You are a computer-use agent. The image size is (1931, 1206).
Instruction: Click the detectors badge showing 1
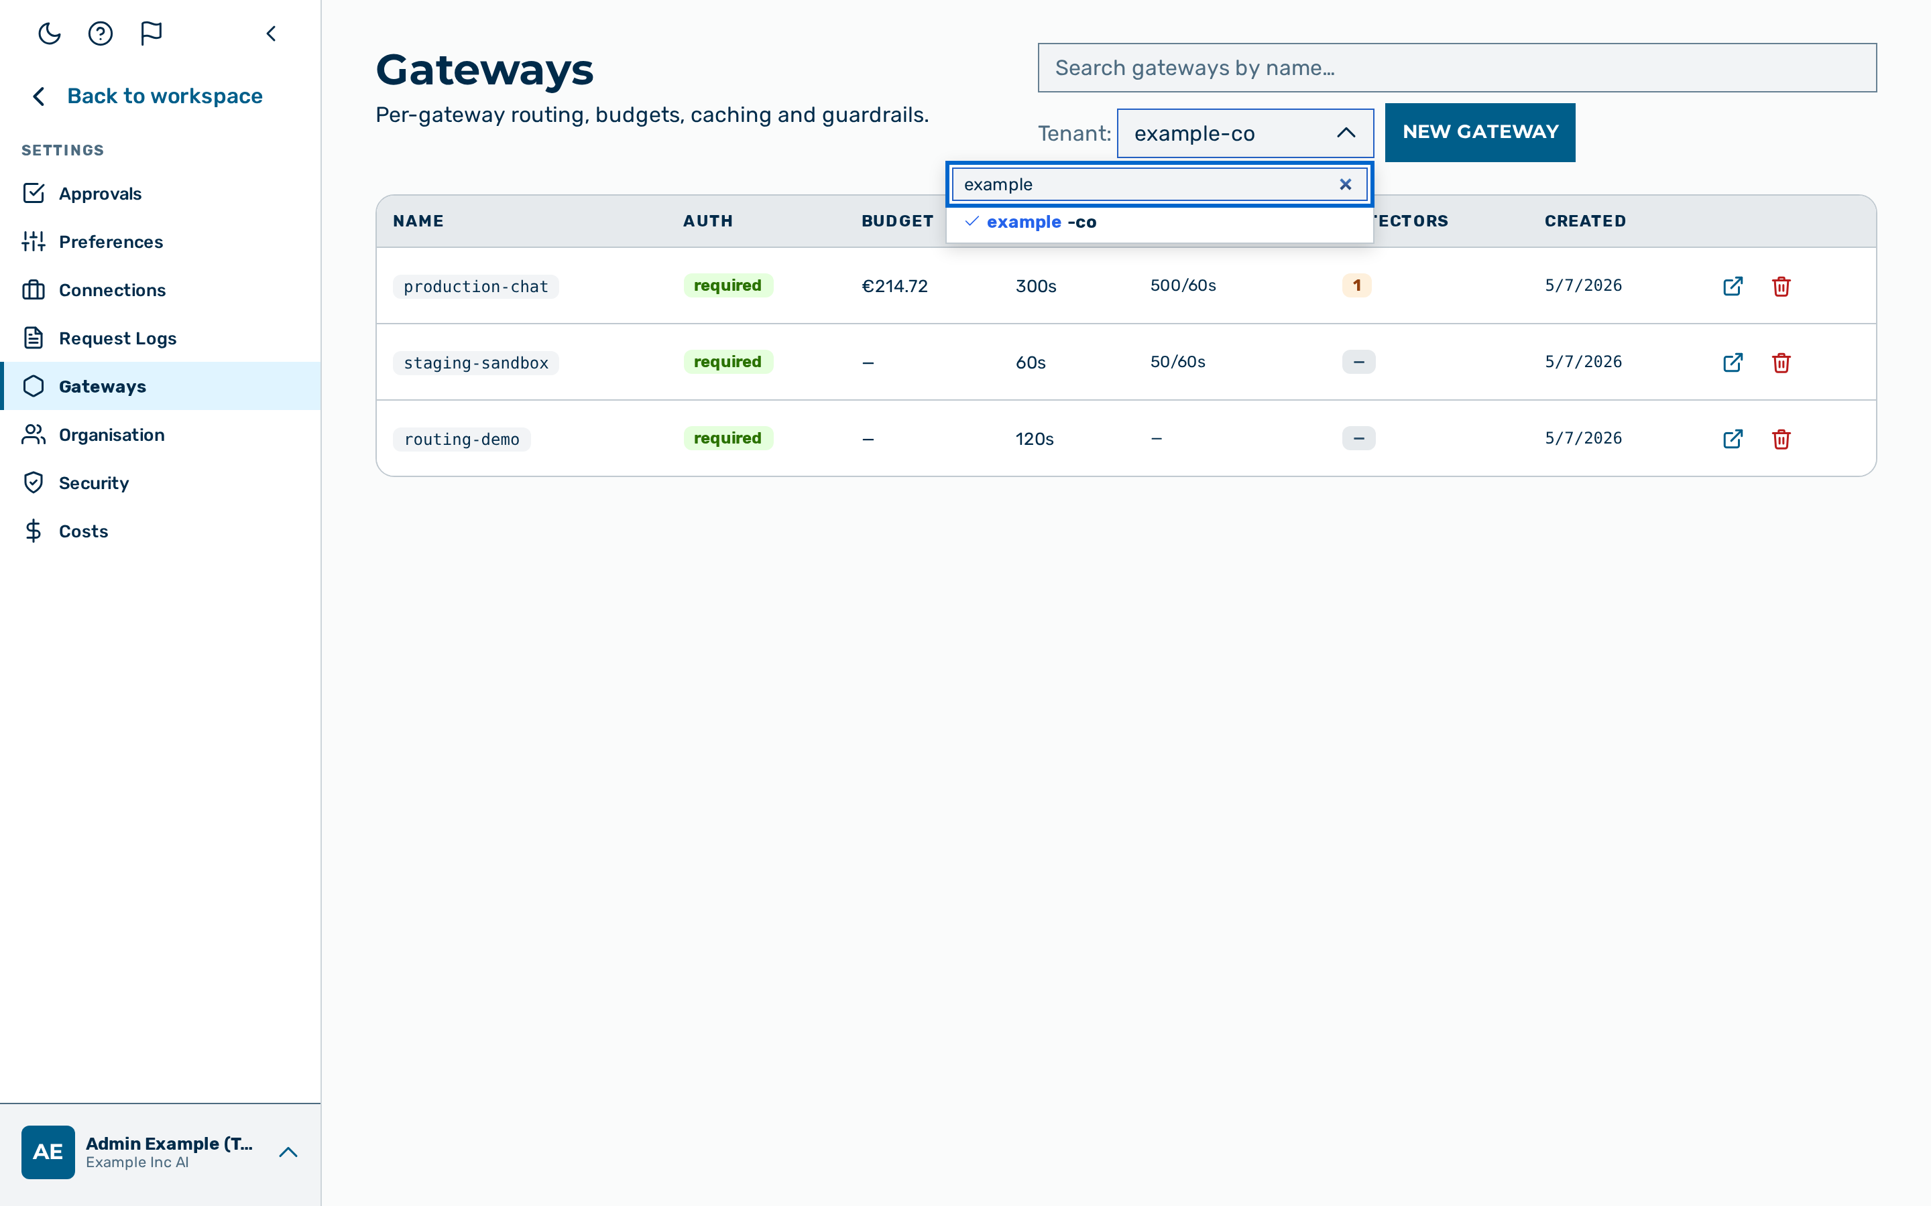pos(1356,285)
